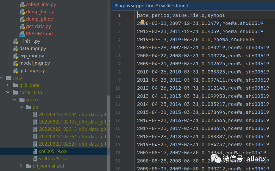
Task: Select archive 20220822095544_qlib_data_pit
Action: (74, 114)
